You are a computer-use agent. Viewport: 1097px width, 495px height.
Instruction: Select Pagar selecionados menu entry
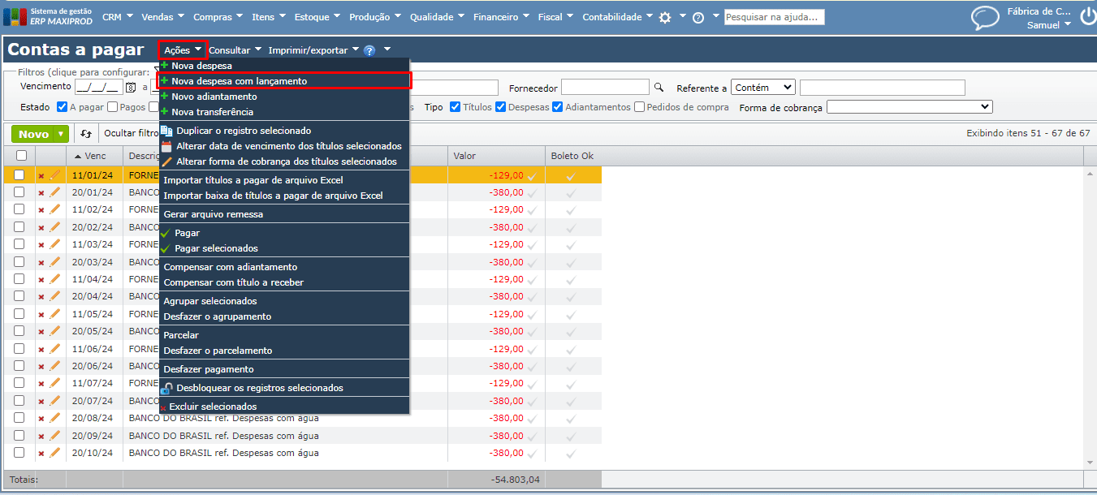coord(284,248)
